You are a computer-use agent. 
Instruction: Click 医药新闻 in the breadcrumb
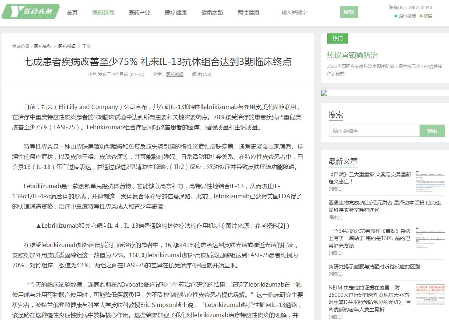(x=67, y=46)
